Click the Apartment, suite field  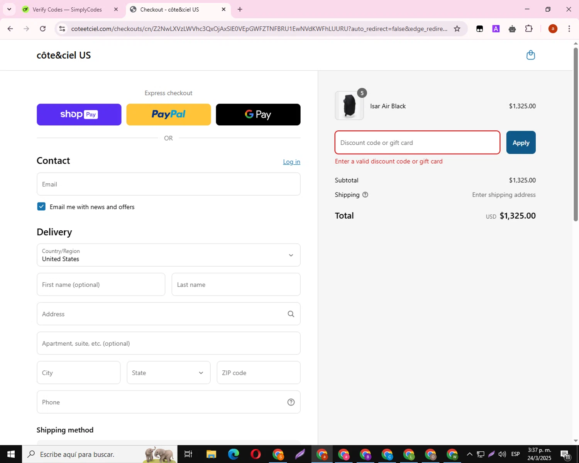(169, 343)
